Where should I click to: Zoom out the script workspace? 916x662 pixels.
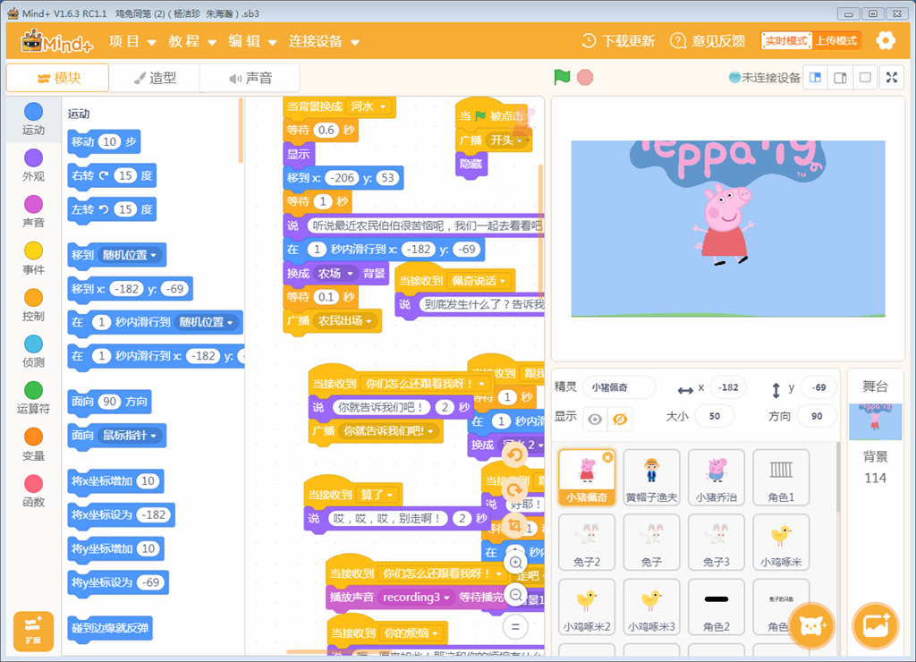516,595
